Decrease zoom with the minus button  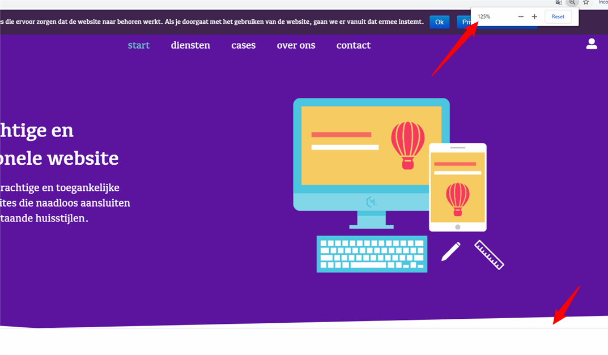[521, 16]
